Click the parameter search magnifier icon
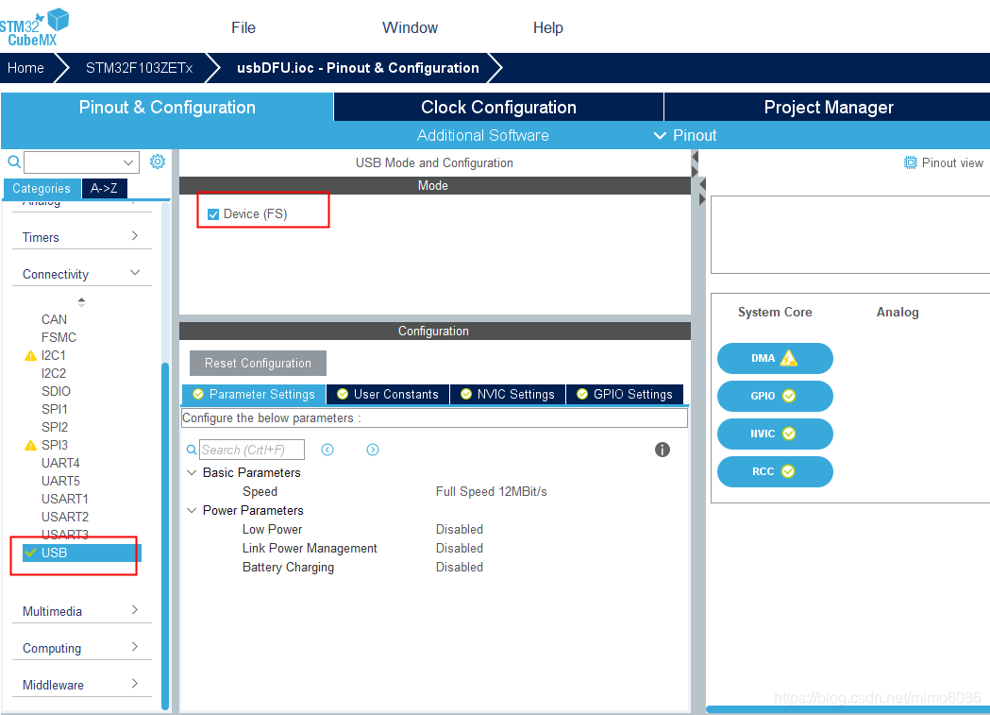 tap(192, 450)
